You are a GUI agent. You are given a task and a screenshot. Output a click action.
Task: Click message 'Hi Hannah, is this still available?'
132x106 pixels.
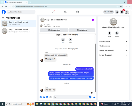(x=56, y=55)
